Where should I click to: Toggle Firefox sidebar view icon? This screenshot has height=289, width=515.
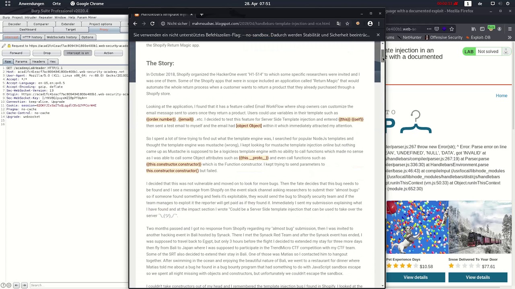482,29
